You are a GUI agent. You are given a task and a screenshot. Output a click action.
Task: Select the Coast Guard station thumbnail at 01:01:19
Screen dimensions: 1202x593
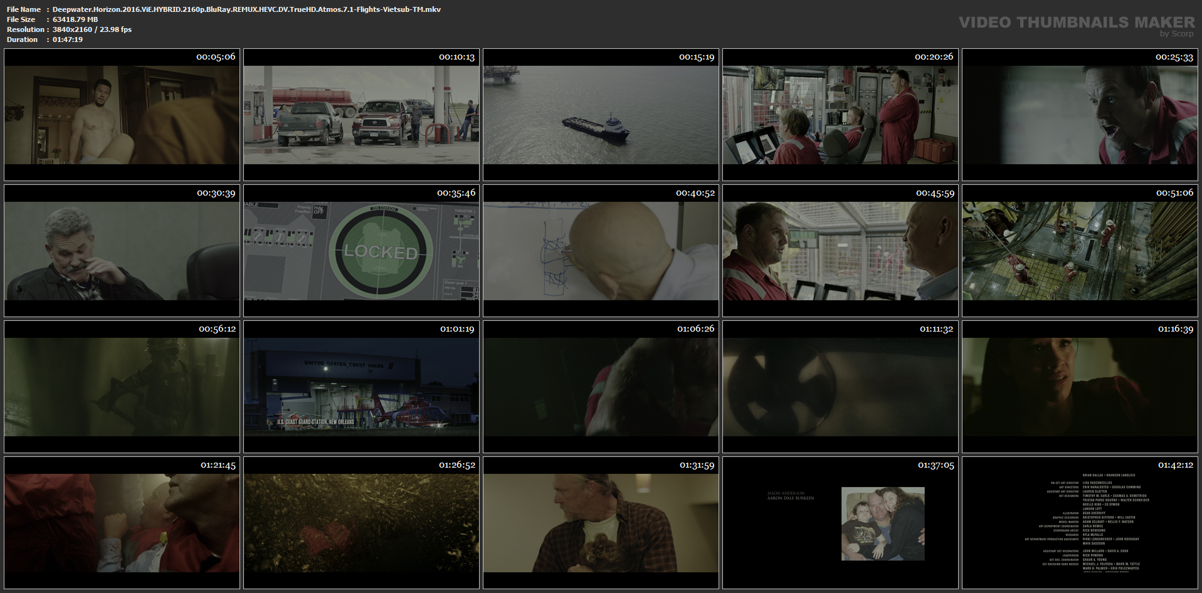point(361,387)
